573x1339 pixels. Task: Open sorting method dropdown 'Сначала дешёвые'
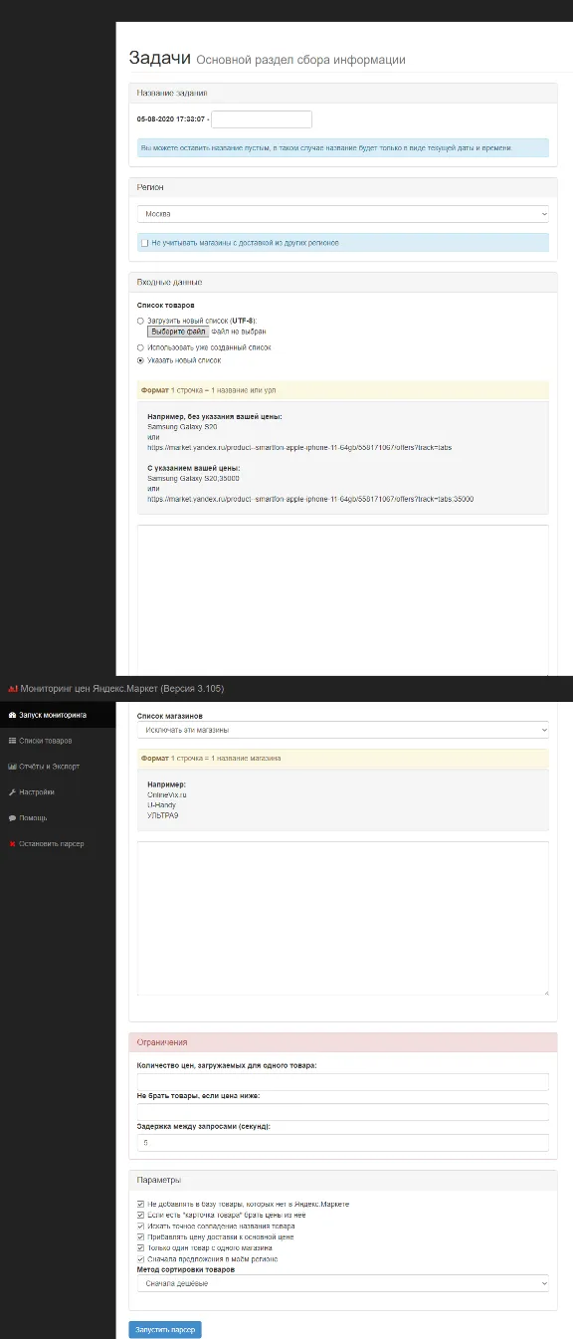click(343, 1283)
